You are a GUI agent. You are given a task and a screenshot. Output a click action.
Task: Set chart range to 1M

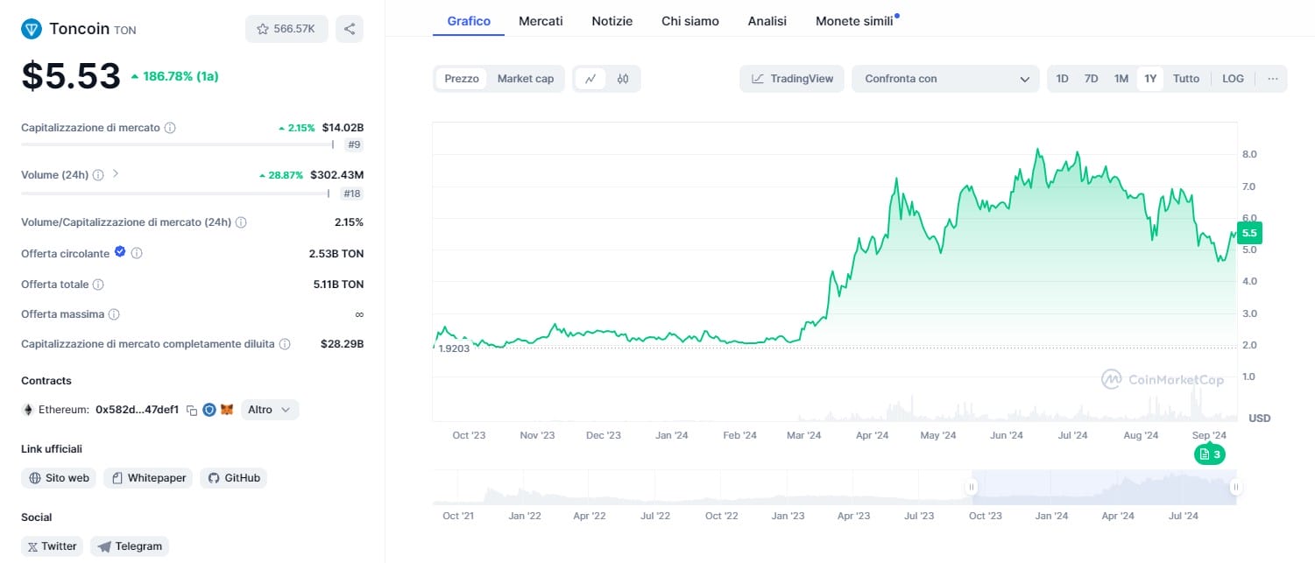coord(1121,79)
